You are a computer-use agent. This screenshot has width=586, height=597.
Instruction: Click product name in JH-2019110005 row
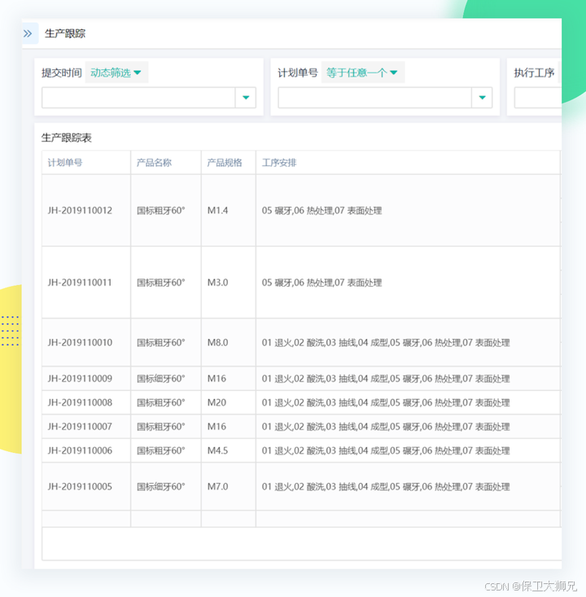161,486
